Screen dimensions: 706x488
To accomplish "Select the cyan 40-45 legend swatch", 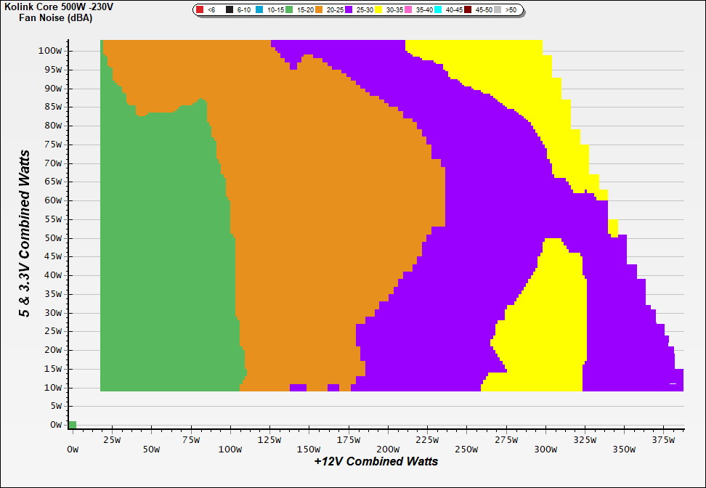I will tap(438, 10).
